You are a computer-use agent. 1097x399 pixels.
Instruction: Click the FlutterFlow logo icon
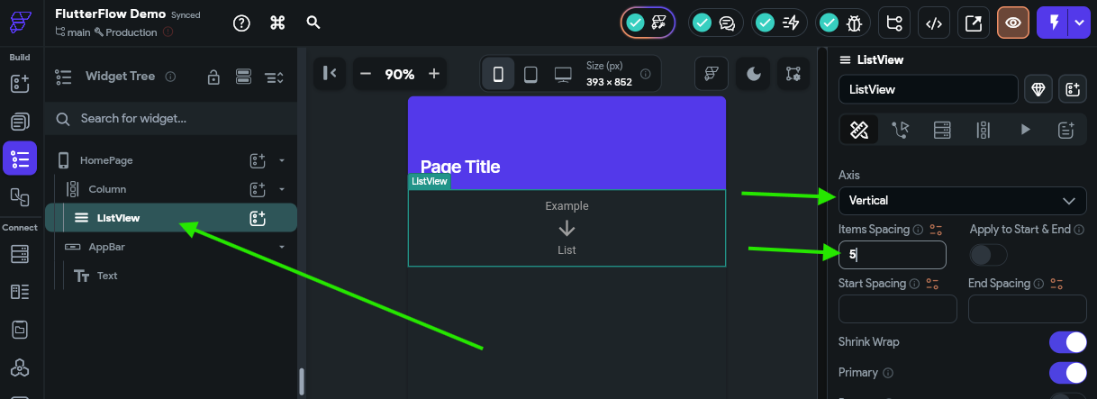(x=20, y=23)
